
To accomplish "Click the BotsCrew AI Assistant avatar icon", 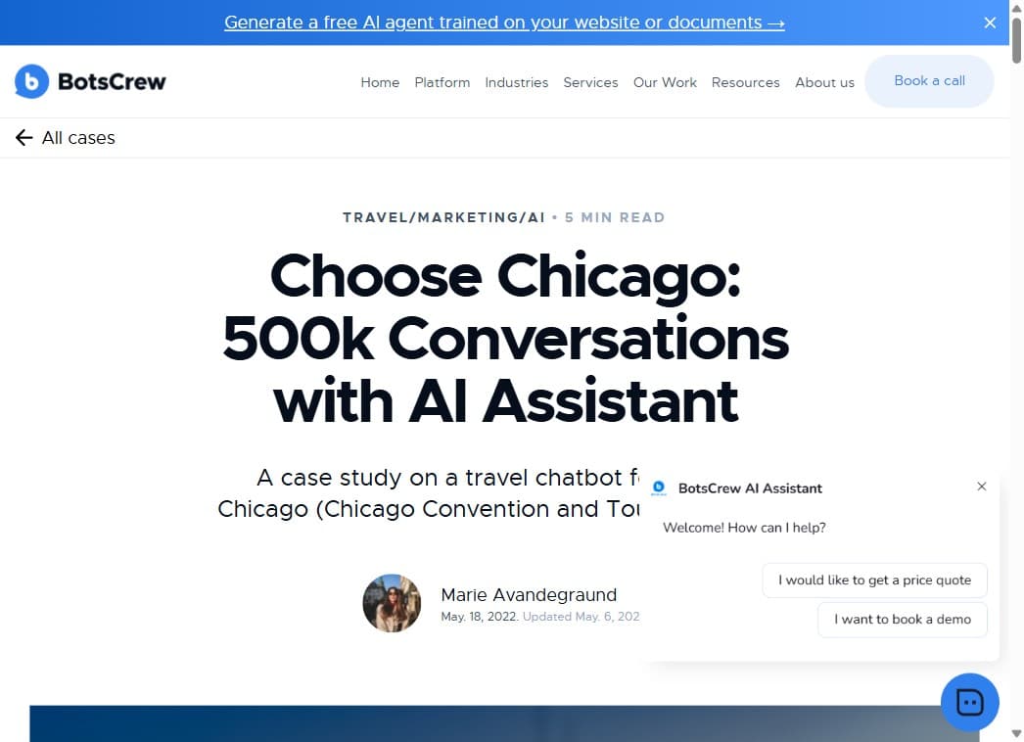I will click(x=658, y=487).
